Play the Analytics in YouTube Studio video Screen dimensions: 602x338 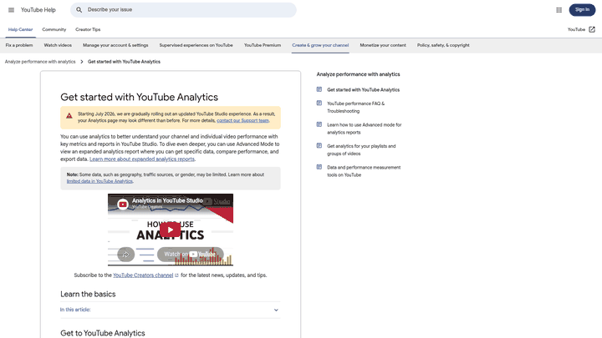tap(170, 230)
